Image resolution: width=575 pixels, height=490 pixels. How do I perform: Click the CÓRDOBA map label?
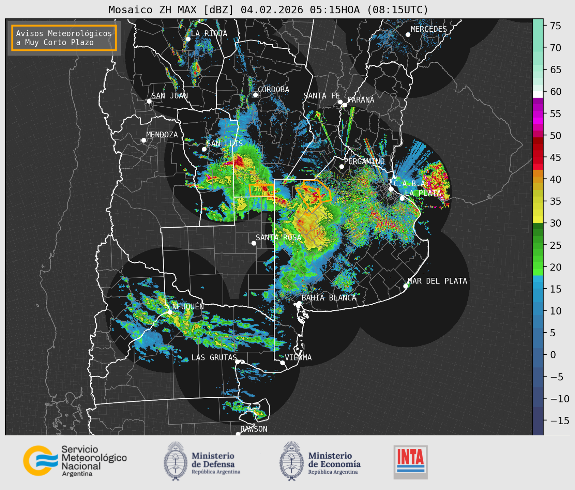click(x=273, y=90)
